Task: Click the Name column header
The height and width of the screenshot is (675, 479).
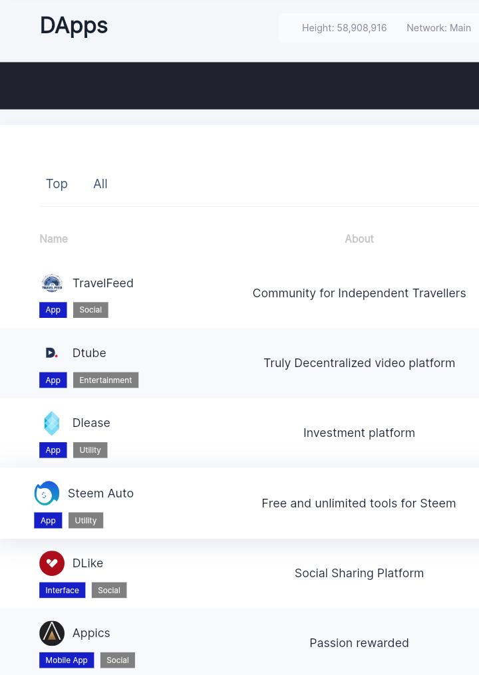Action: coord(54,239)
